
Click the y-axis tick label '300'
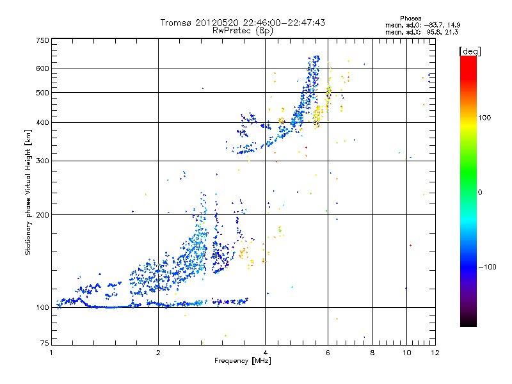(x=43, y=161)
